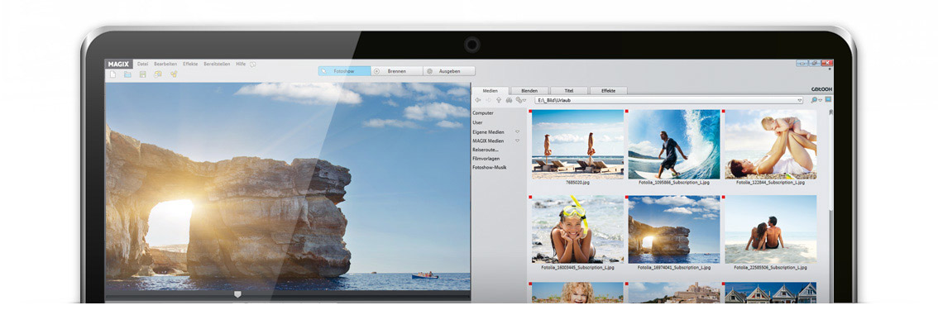
Task: Click the binoculars search icon
Action: coord(509,100)
